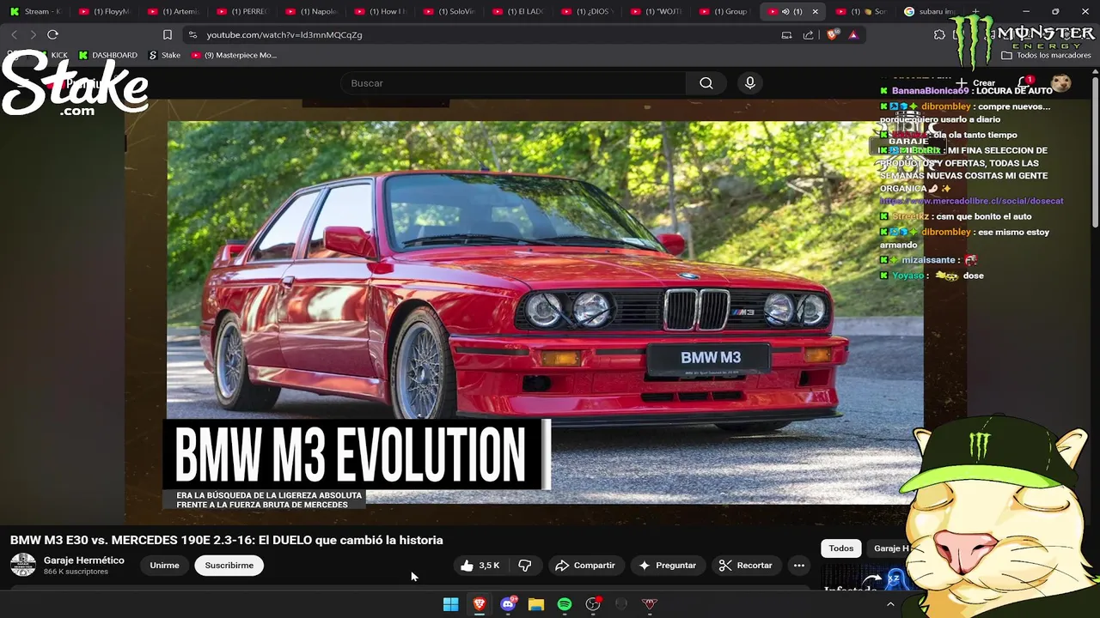The image size is (1100, 618).
Task: Switch to the El LADO tab
Action: [516, 11]
